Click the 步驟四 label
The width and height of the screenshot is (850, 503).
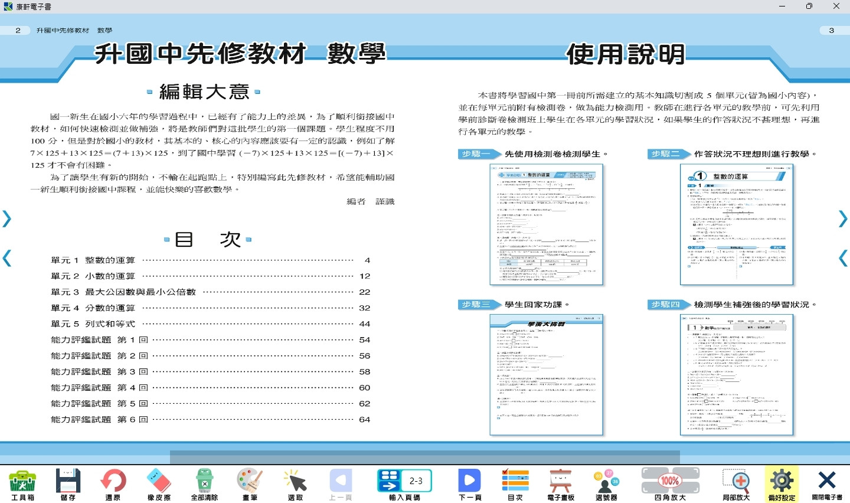coord(665,305)
